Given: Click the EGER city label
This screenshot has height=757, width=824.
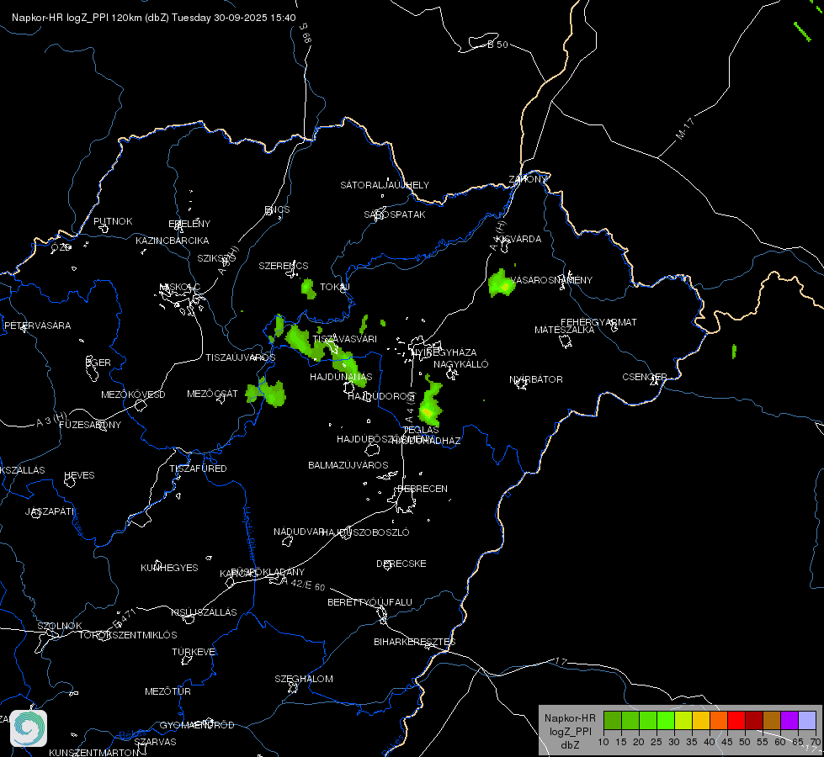Looking at the screenshot, I should pos(98,363).
